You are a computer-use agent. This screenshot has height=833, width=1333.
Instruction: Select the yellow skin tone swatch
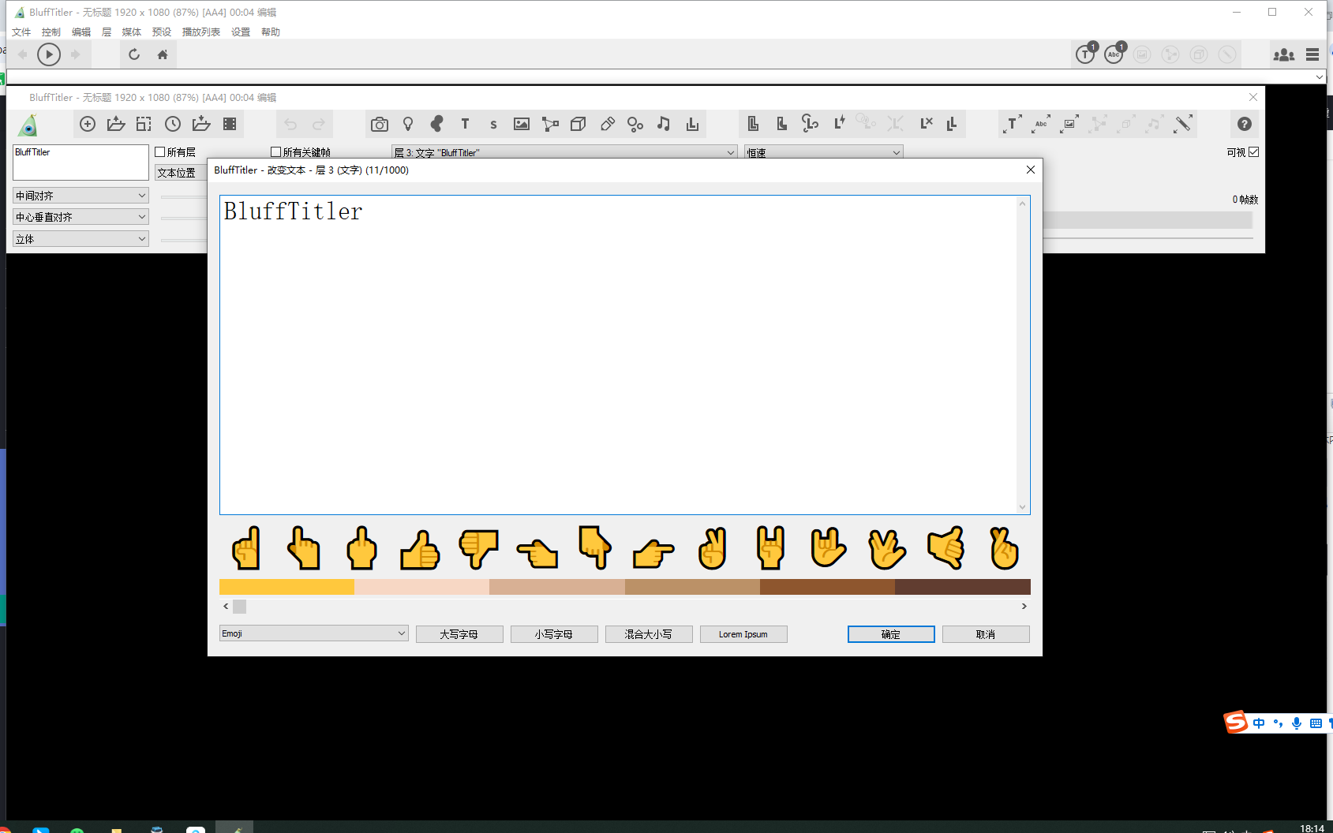286,587
